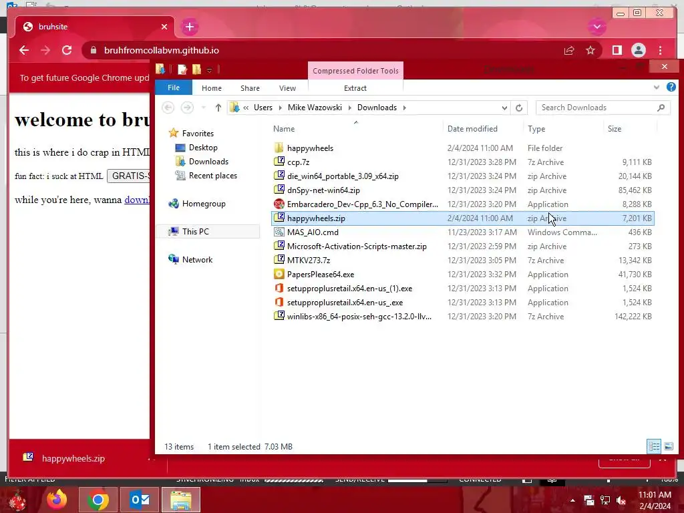This screenshot has height=513, width=684.
Task: Select Recent places in navigation pane
Action: click(x=213, y=176)
